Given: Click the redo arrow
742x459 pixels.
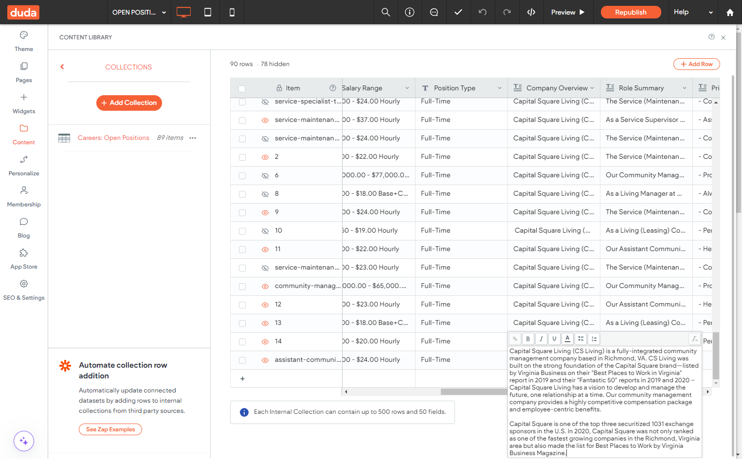Looking at the screenshot, I should (x=507, y=12).
